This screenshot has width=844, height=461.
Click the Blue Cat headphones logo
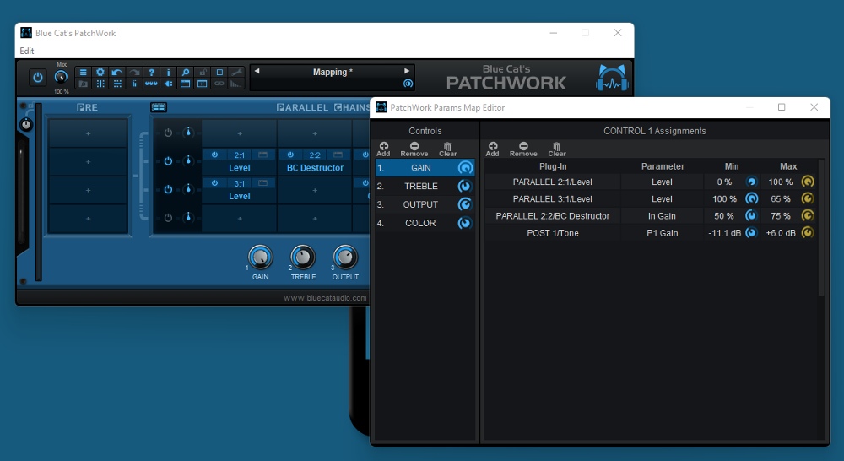point(613,79)
